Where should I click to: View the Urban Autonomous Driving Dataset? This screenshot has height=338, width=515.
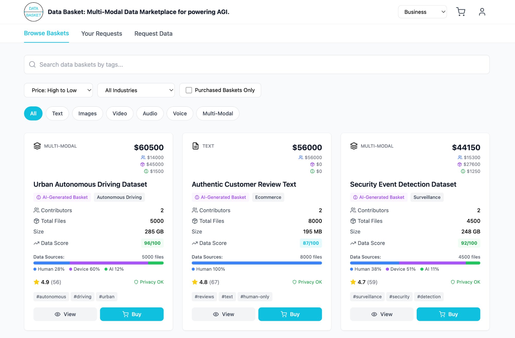(65, 314)
